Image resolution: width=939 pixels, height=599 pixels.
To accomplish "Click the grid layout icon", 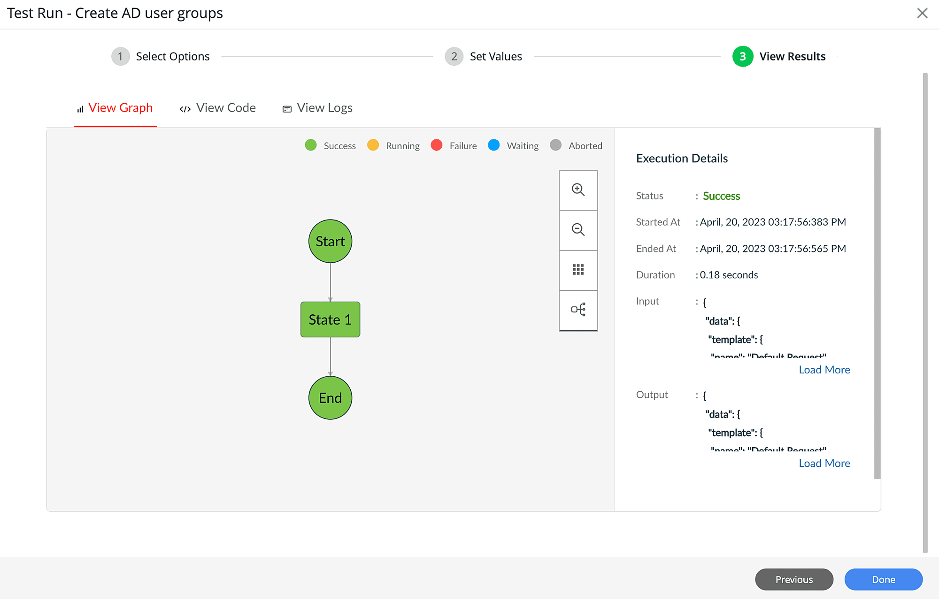I will tap(578, 270).
